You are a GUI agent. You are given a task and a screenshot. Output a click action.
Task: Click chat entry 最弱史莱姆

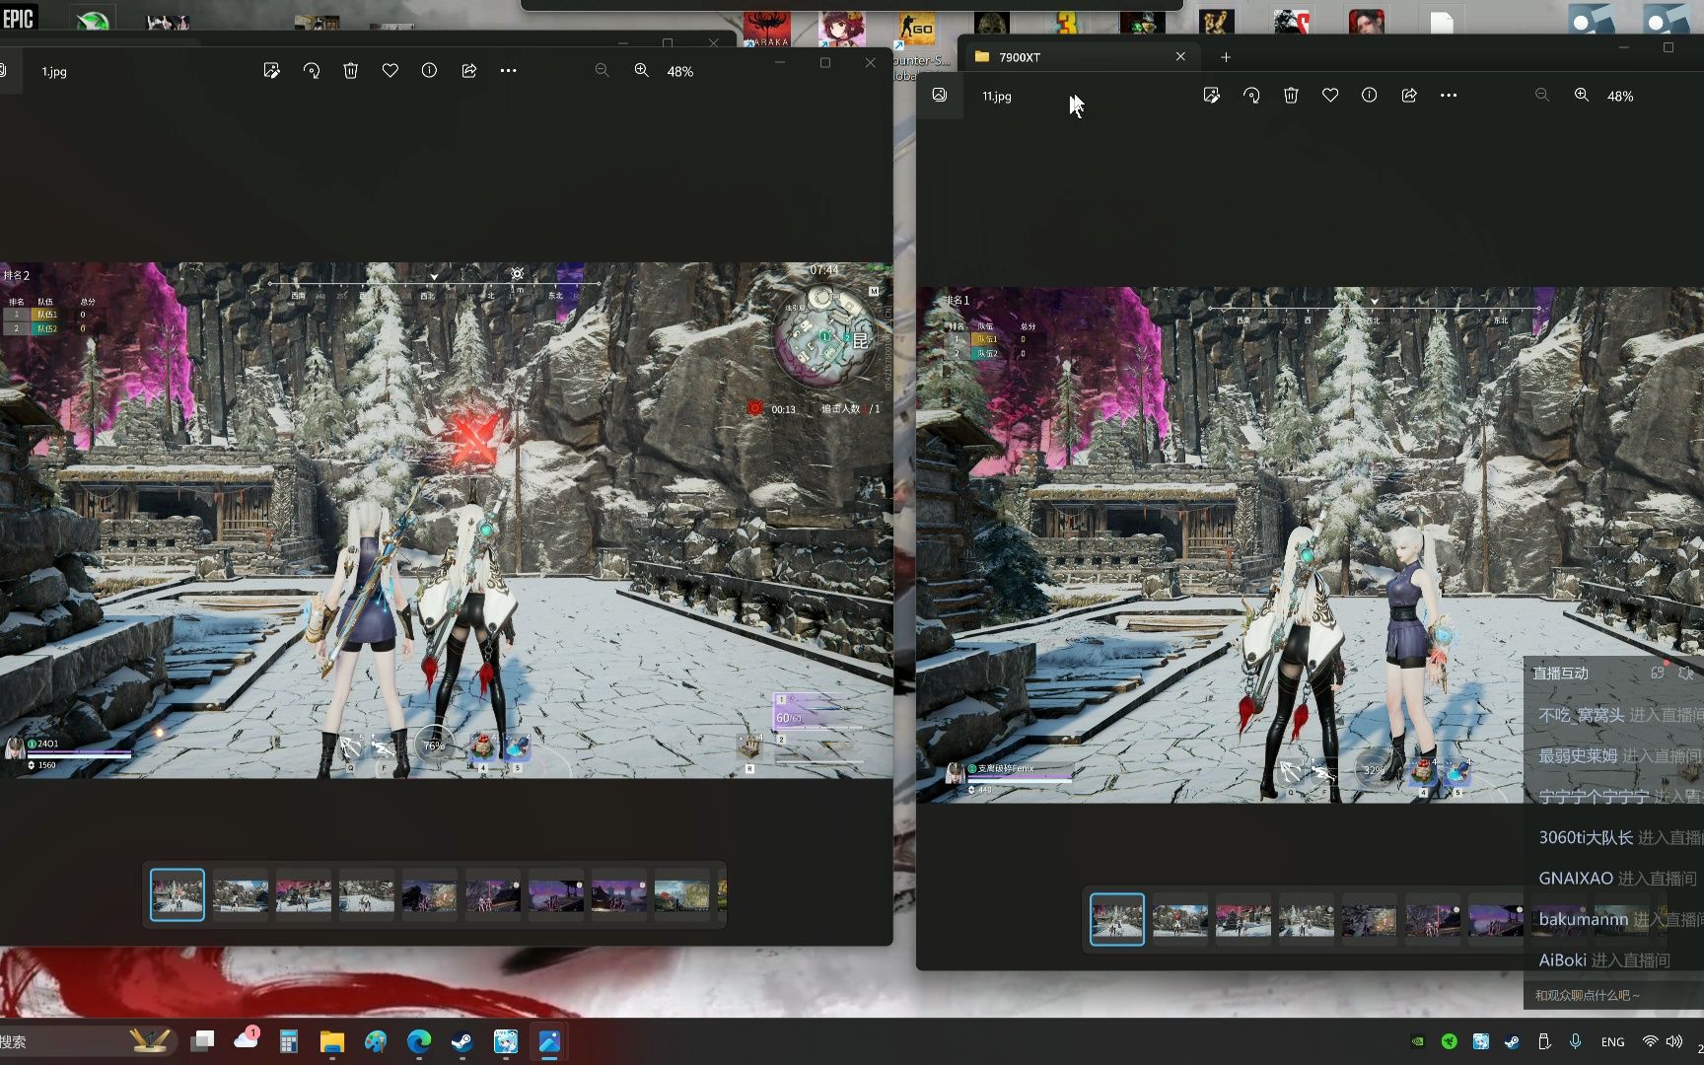[x=1619, y=756]
